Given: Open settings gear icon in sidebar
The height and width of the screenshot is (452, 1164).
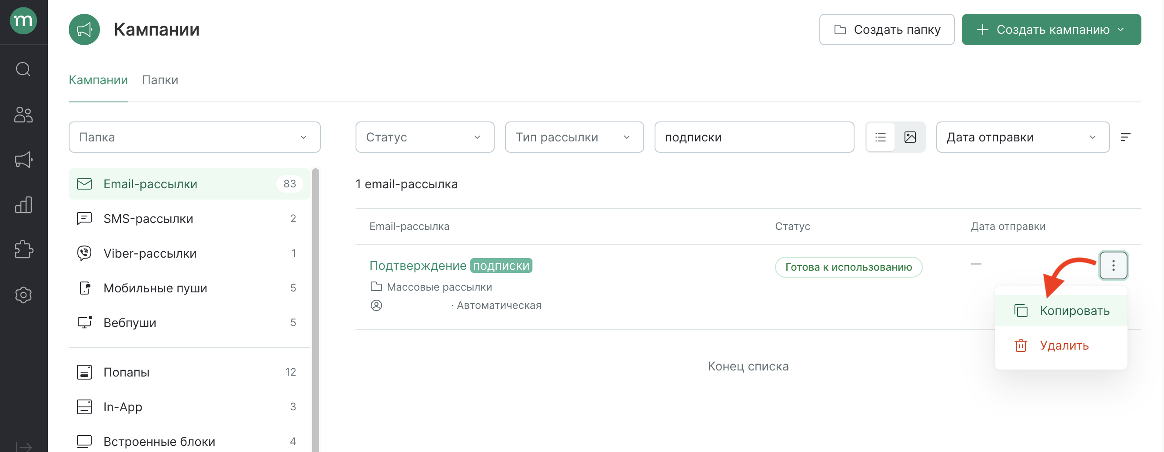Looking at the screenshot, I should coord(23,295).
